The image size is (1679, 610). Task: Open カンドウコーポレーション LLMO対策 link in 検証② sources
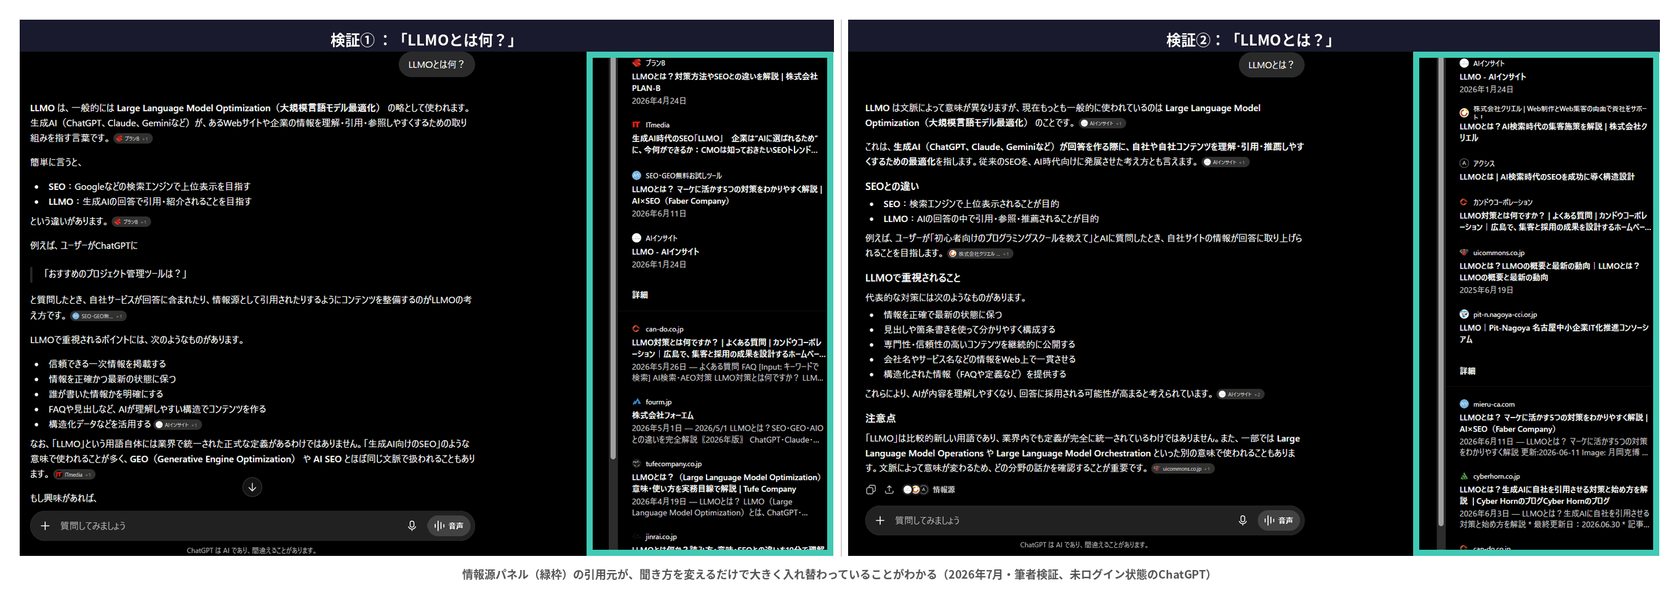click(x=1555, y=221)
